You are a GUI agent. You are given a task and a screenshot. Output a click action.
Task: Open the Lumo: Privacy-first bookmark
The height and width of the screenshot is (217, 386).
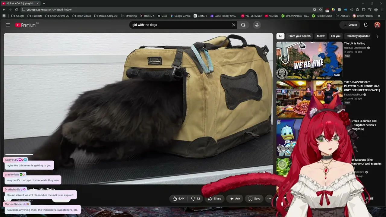pyautogui.click(x=223, y=16)
